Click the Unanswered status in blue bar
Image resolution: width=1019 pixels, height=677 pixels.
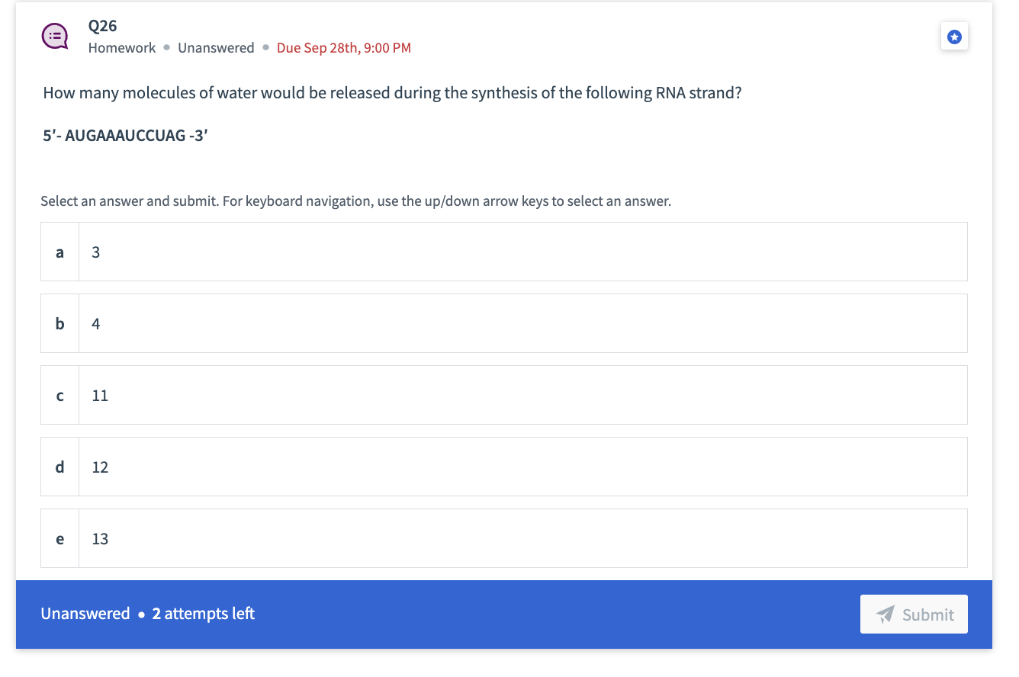point(85,613)
